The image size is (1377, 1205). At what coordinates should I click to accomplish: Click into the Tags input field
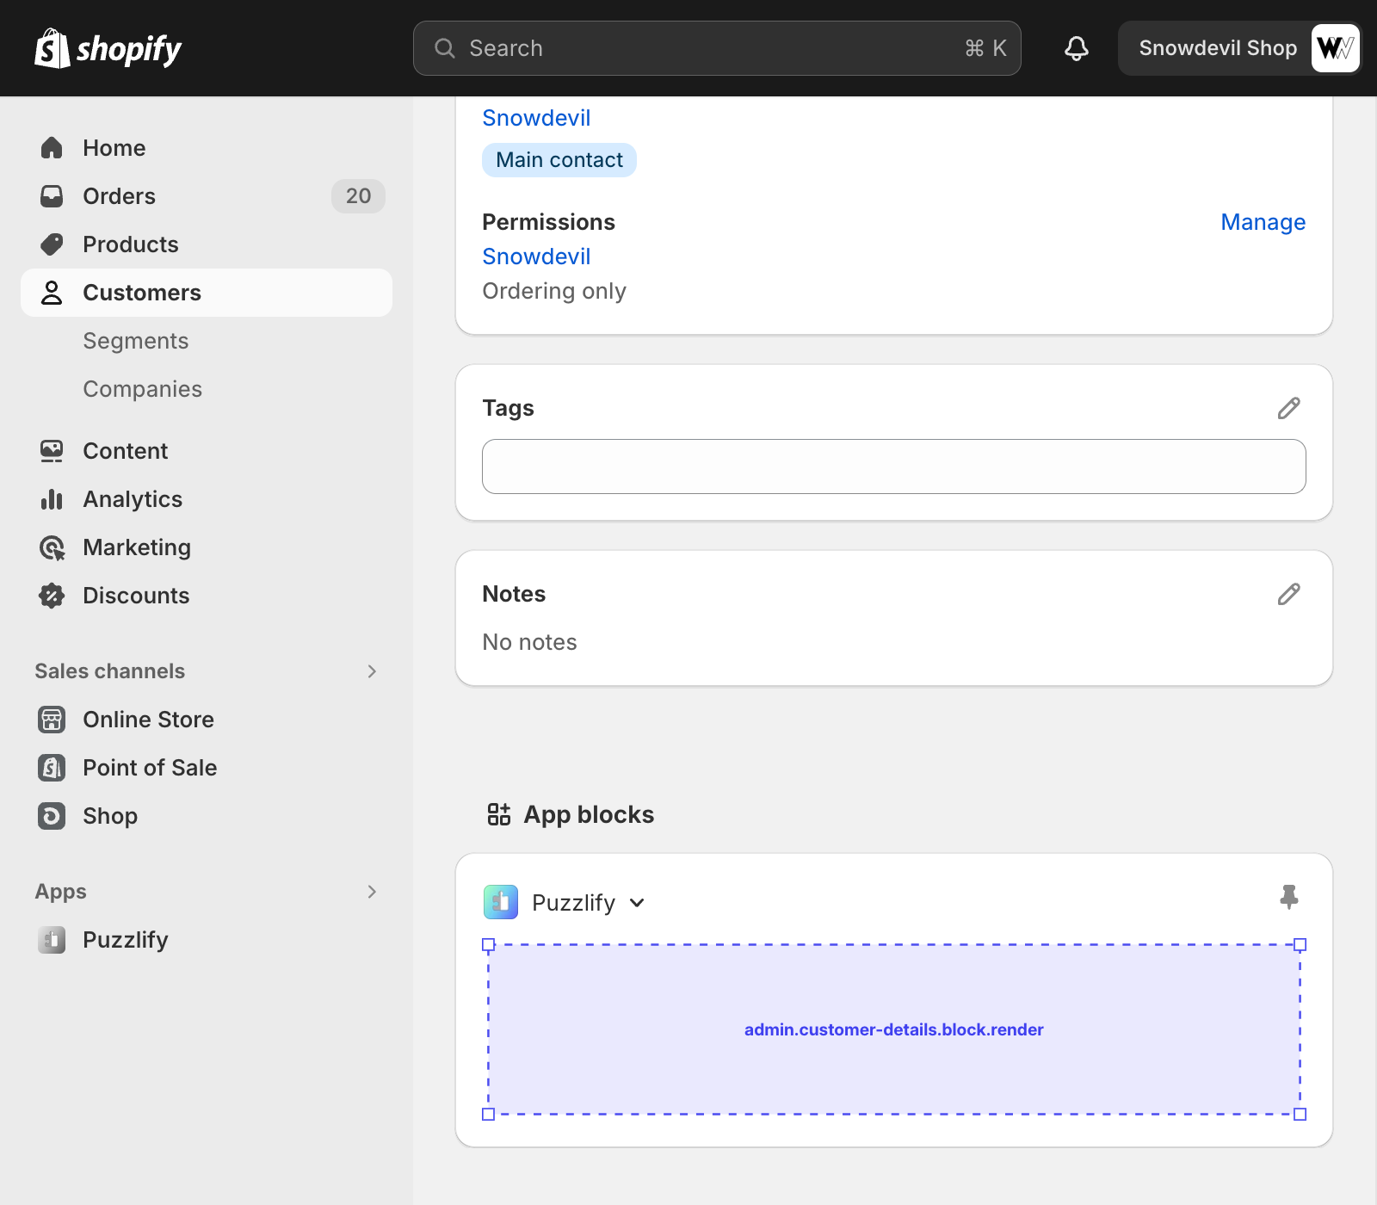[893, 467]
